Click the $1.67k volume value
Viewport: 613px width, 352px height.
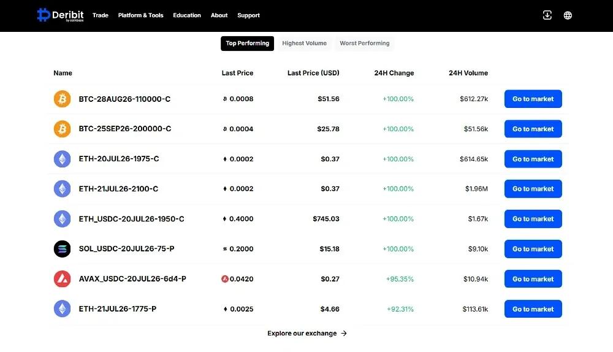478,219
